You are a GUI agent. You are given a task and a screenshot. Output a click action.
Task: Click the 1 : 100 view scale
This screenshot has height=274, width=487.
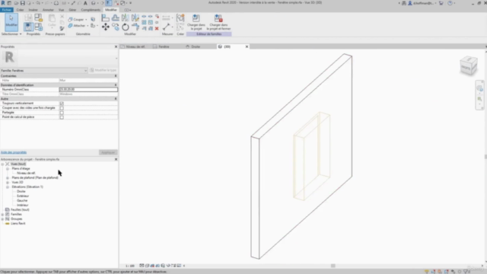[130, 266]
